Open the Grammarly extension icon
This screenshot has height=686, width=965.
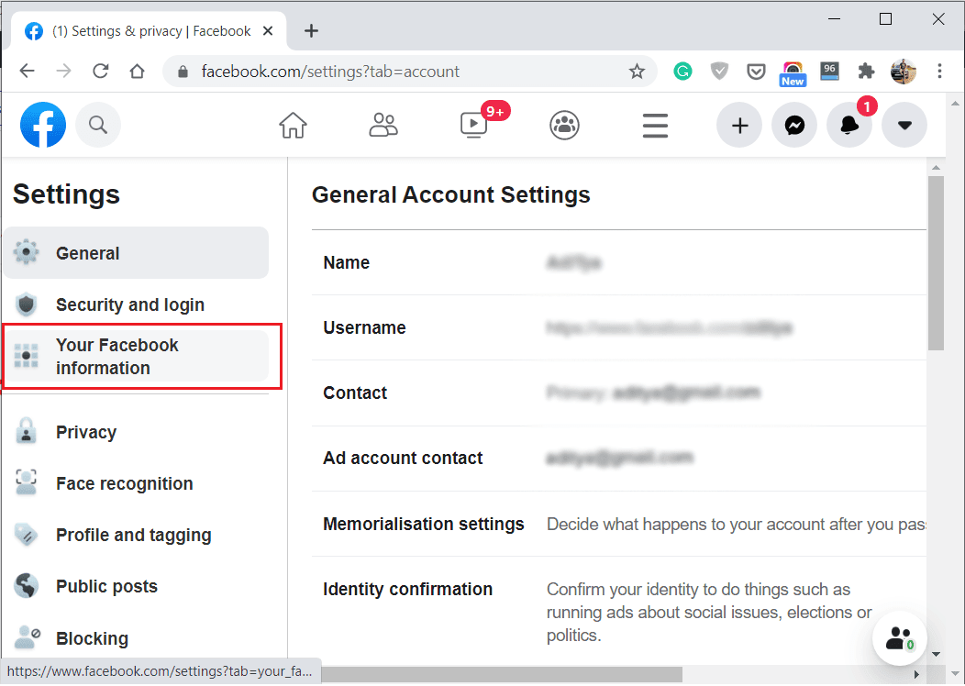point(682,71)
